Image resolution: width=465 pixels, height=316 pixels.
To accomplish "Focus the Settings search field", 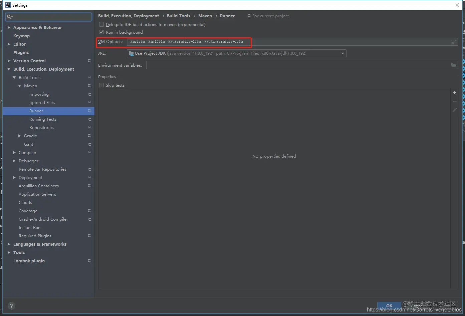I will 49,17.
